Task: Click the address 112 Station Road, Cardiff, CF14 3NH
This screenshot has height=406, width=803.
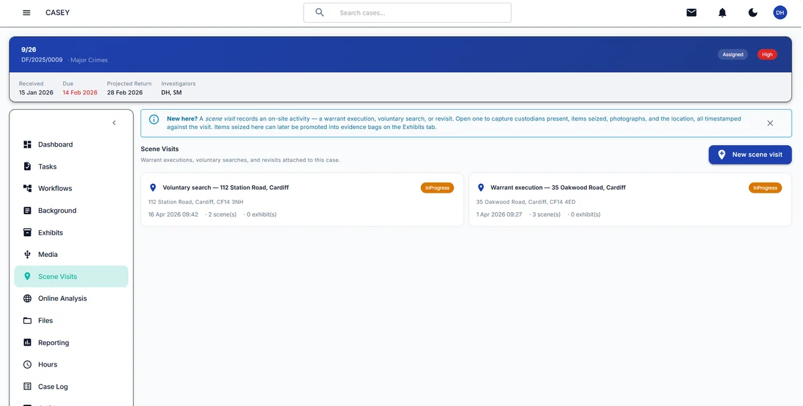Action: 196,202
